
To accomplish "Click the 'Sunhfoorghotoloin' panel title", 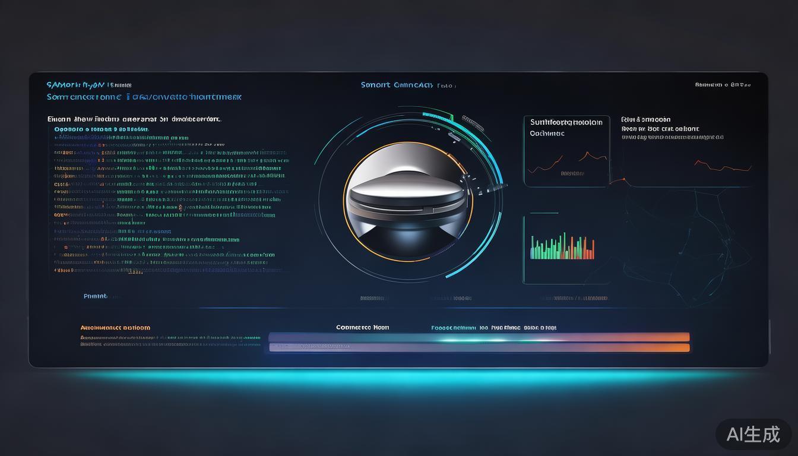I will (566, 122).
